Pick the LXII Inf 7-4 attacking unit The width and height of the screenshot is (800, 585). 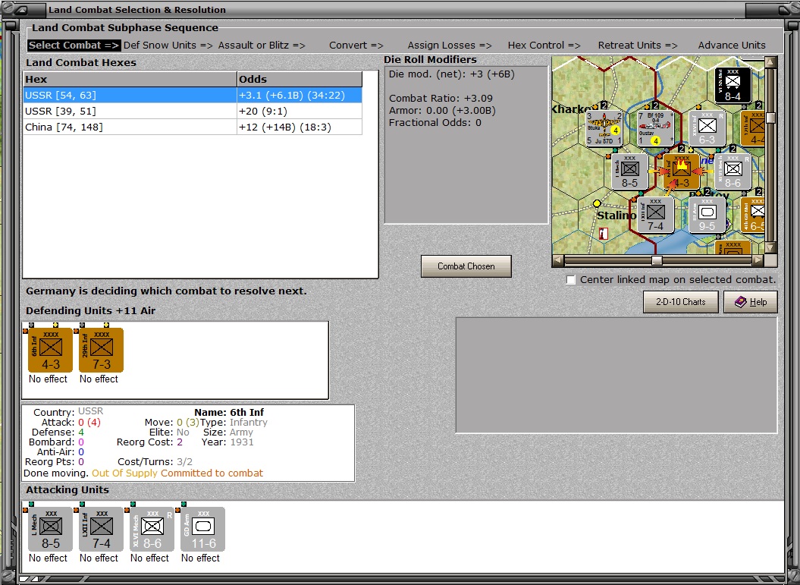click(x=101, y=530)
